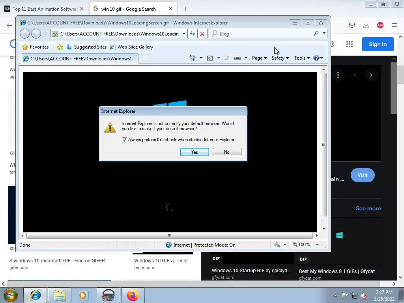Open the Safety menu
Screen dimensions: 404x303
click(x=280, y=58)
